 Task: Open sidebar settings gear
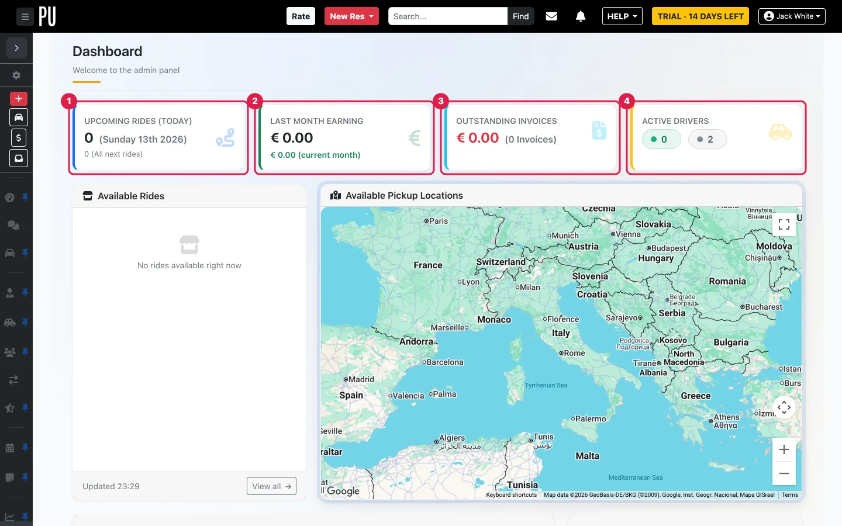point(16,75)
